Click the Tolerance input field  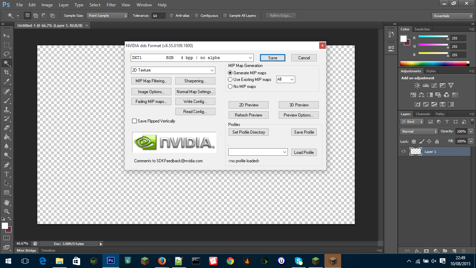pos(159,16)
